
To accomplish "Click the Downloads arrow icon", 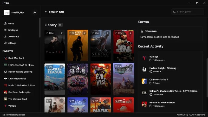I will coord(5,36).
